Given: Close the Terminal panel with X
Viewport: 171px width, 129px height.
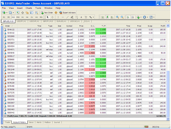Looking at the screenshot, I should (2, 25).
